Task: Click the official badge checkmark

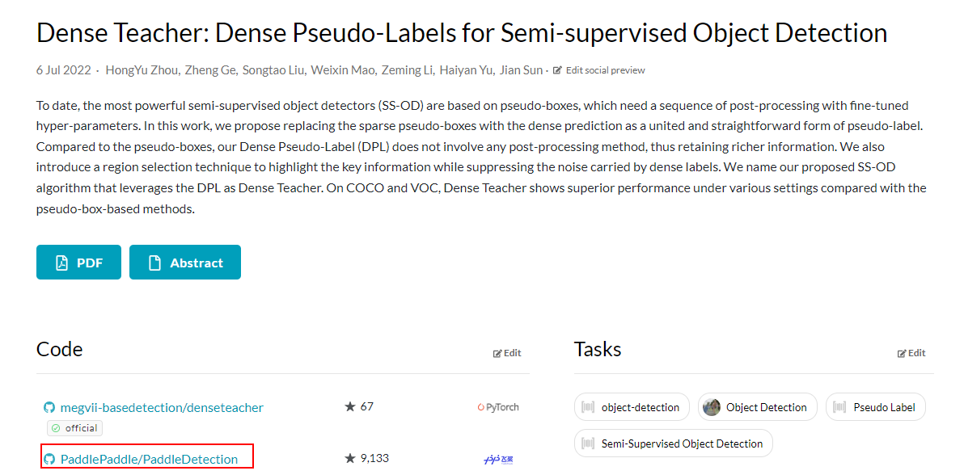Action: click(x=56, y=428)
